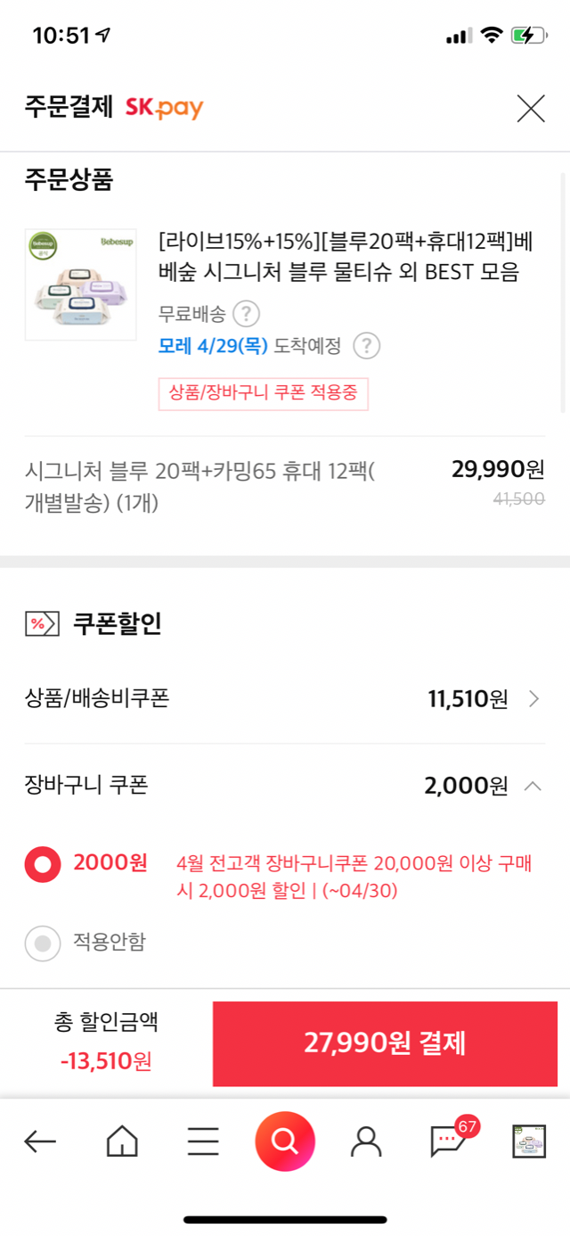570x1236 pixels.
Task: Tap the red search button
Action: (x=285, y=1141)
